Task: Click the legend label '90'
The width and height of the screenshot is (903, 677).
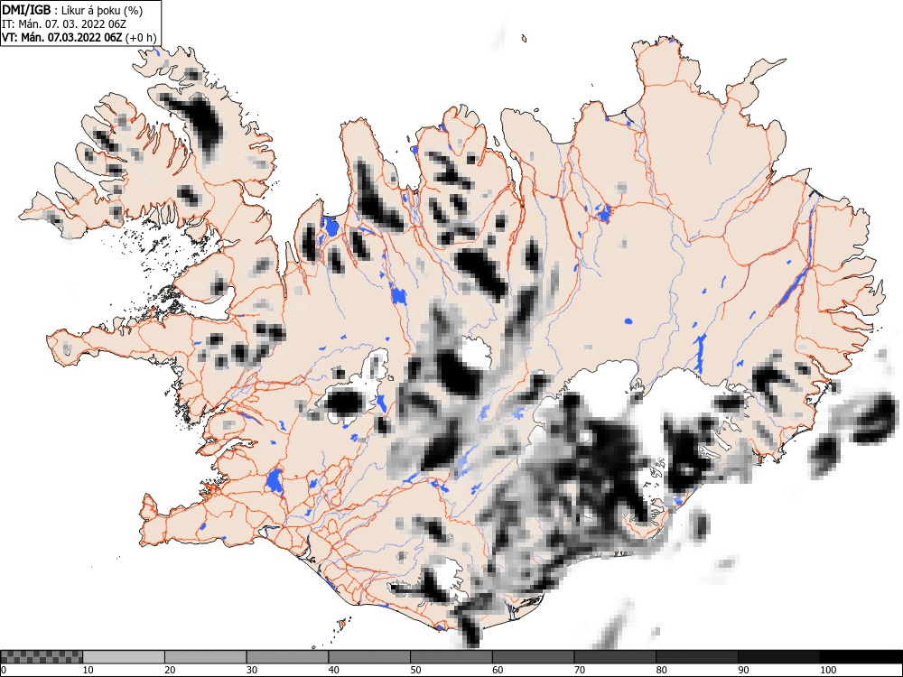Action: click(743, 670)
